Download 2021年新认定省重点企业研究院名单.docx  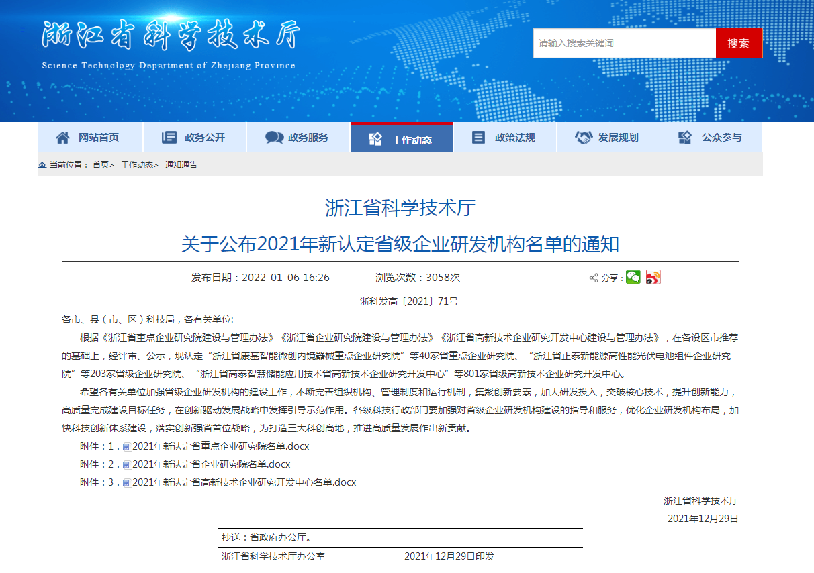point(220,446)
